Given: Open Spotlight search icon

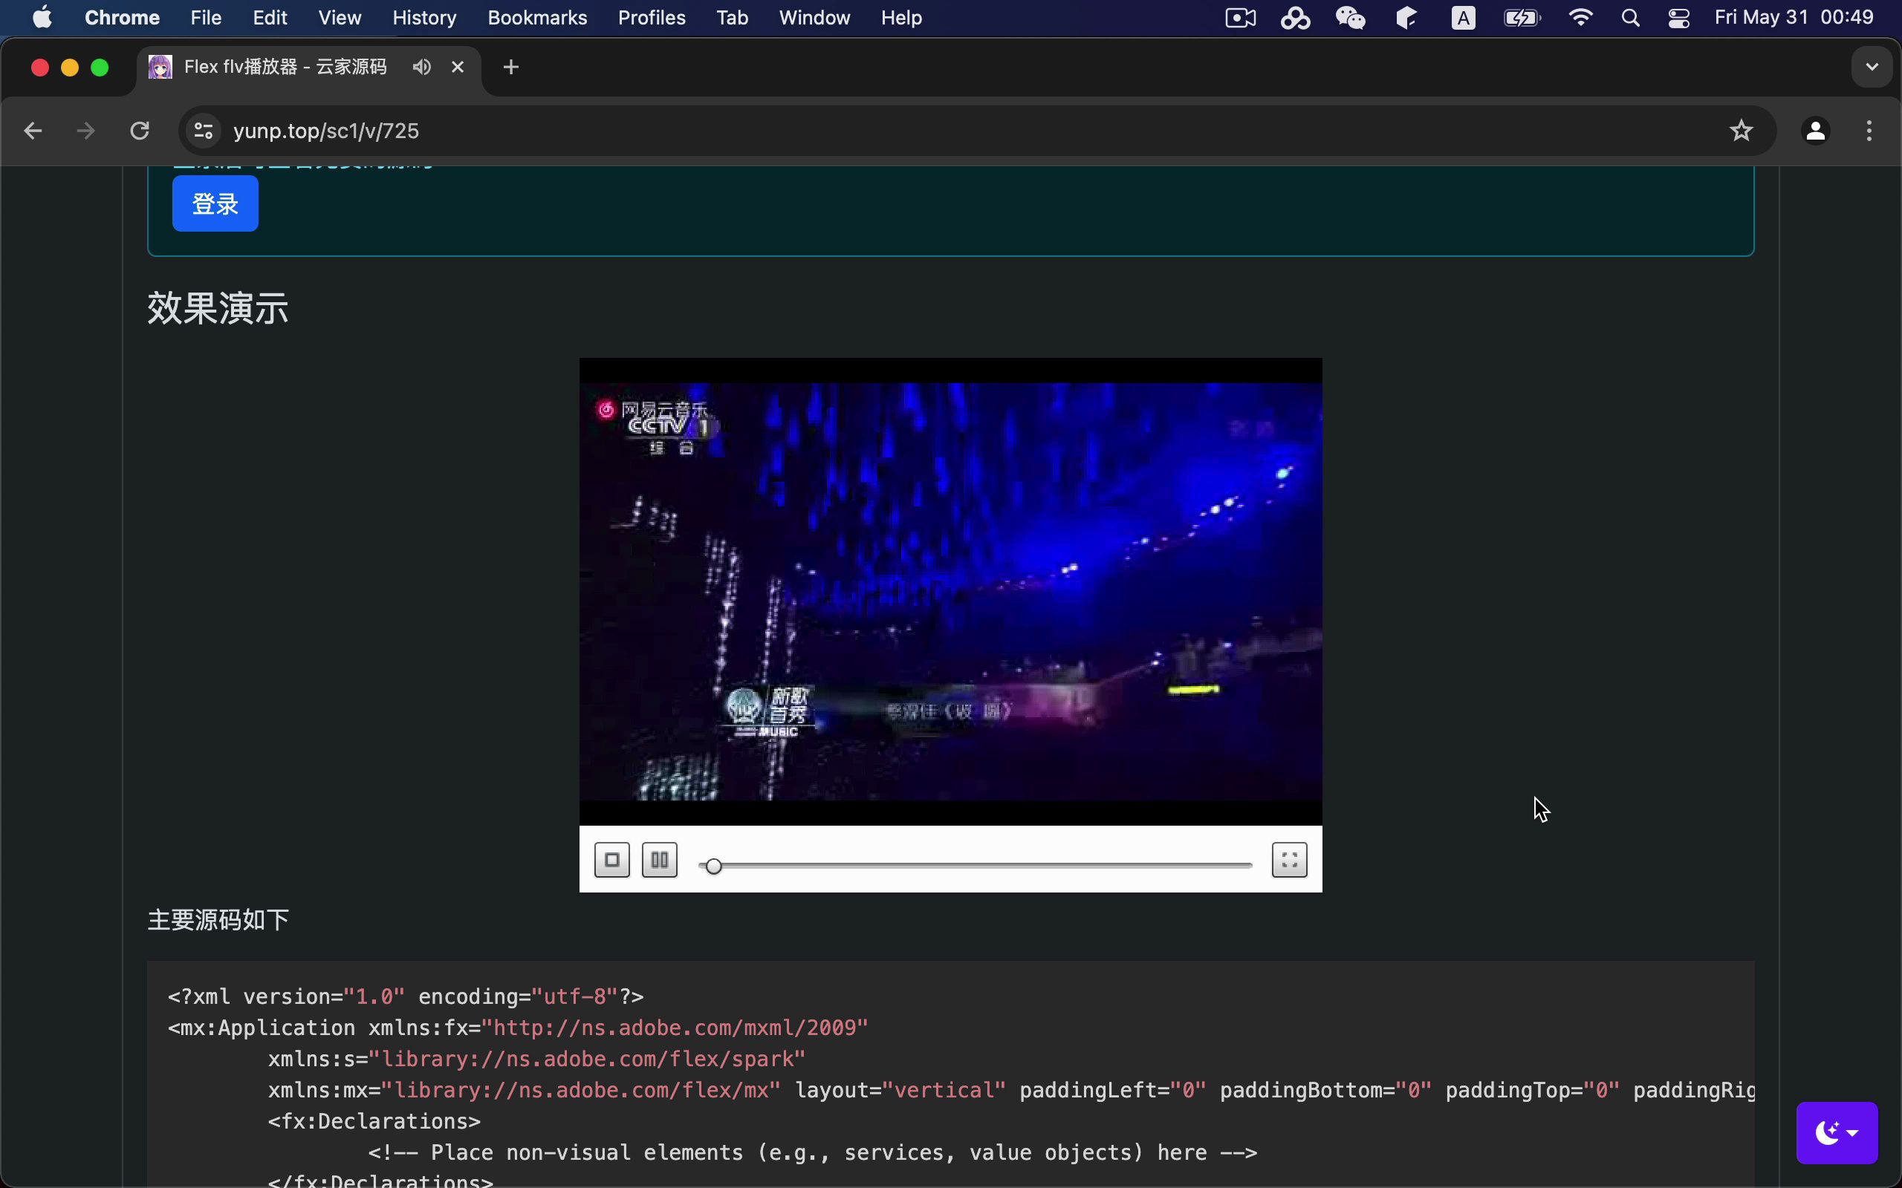Looking at the screenshot, I should click(1630, 17).
